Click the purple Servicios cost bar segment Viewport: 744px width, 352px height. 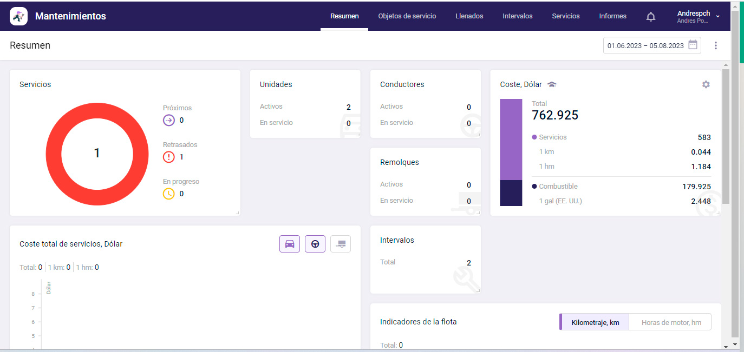tap(511, 140)
